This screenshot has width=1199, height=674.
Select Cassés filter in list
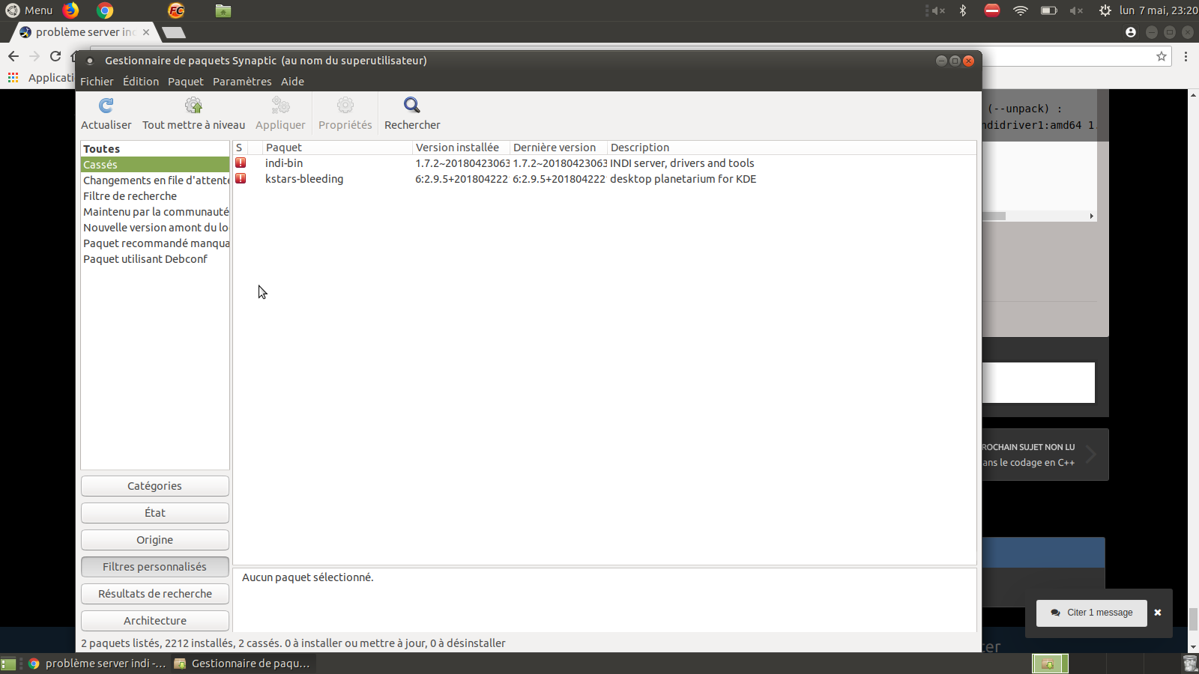(155, 165)
